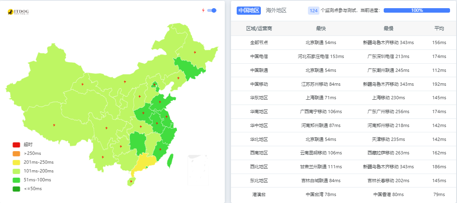The width and height of the screenshot is (457, 203).
Task: Select the 华北地区 row label
Action: pyautogui.click(x=259, y=139)
